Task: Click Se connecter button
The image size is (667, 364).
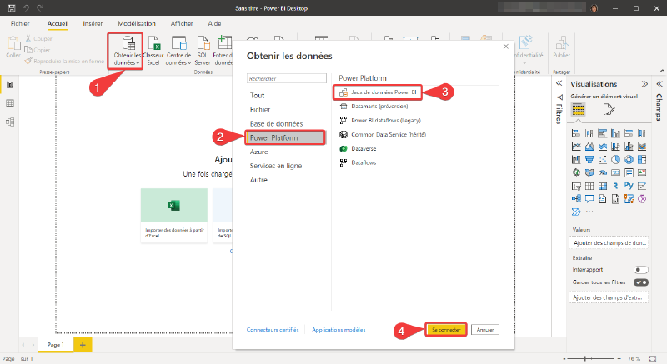Action: (446, 330)
